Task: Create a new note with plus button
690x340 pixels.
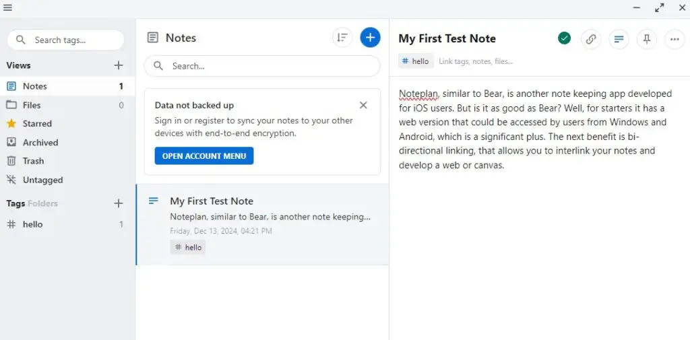Action: tap(370, 38)
